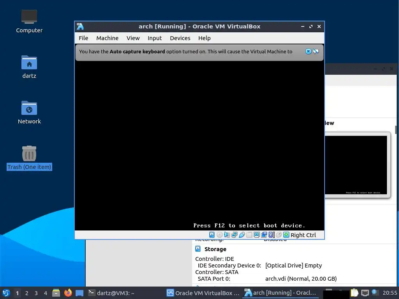399x299 pixels.
Task: Open the file manager taskbar launcher
Action: (x=56, y=293)
